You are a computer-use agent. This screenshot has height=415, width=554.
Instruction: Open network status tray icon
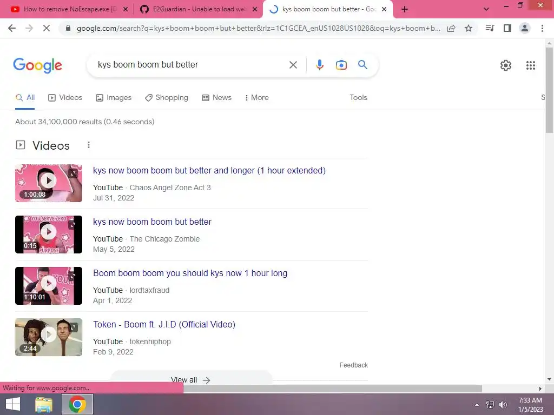(490, 405)
